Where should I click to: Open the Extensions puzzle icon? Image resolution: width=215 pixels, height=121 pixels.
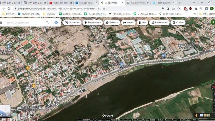click(196, 9)
